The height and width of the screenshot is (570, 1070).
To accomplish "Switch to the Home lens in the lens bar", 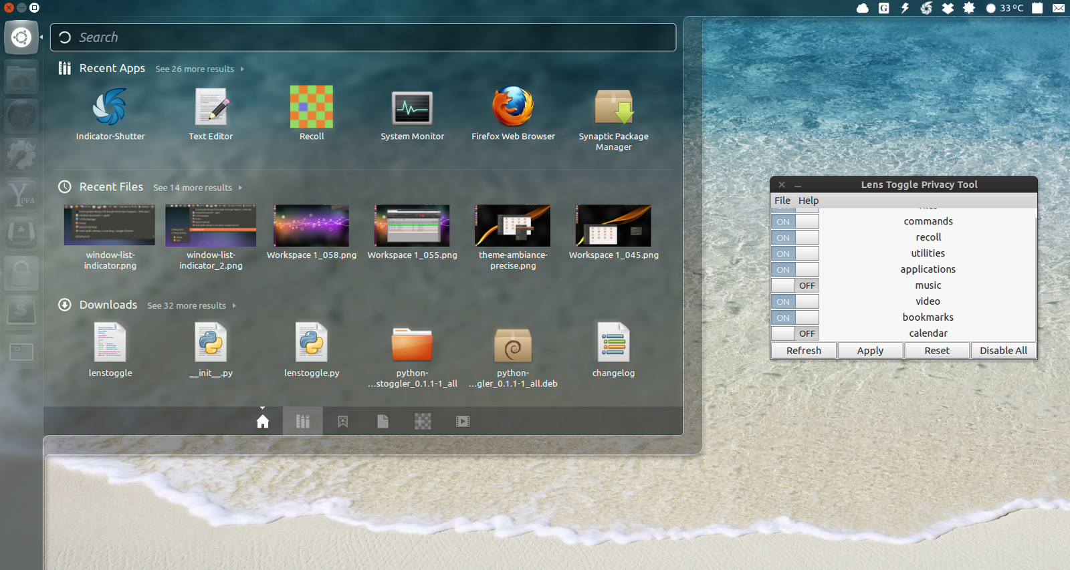I will tap(263, 422).
